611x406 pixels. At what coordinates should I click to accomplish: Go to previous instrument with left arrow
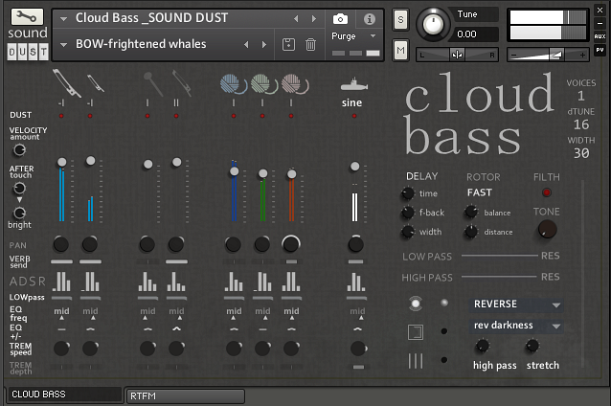point(296,19)
